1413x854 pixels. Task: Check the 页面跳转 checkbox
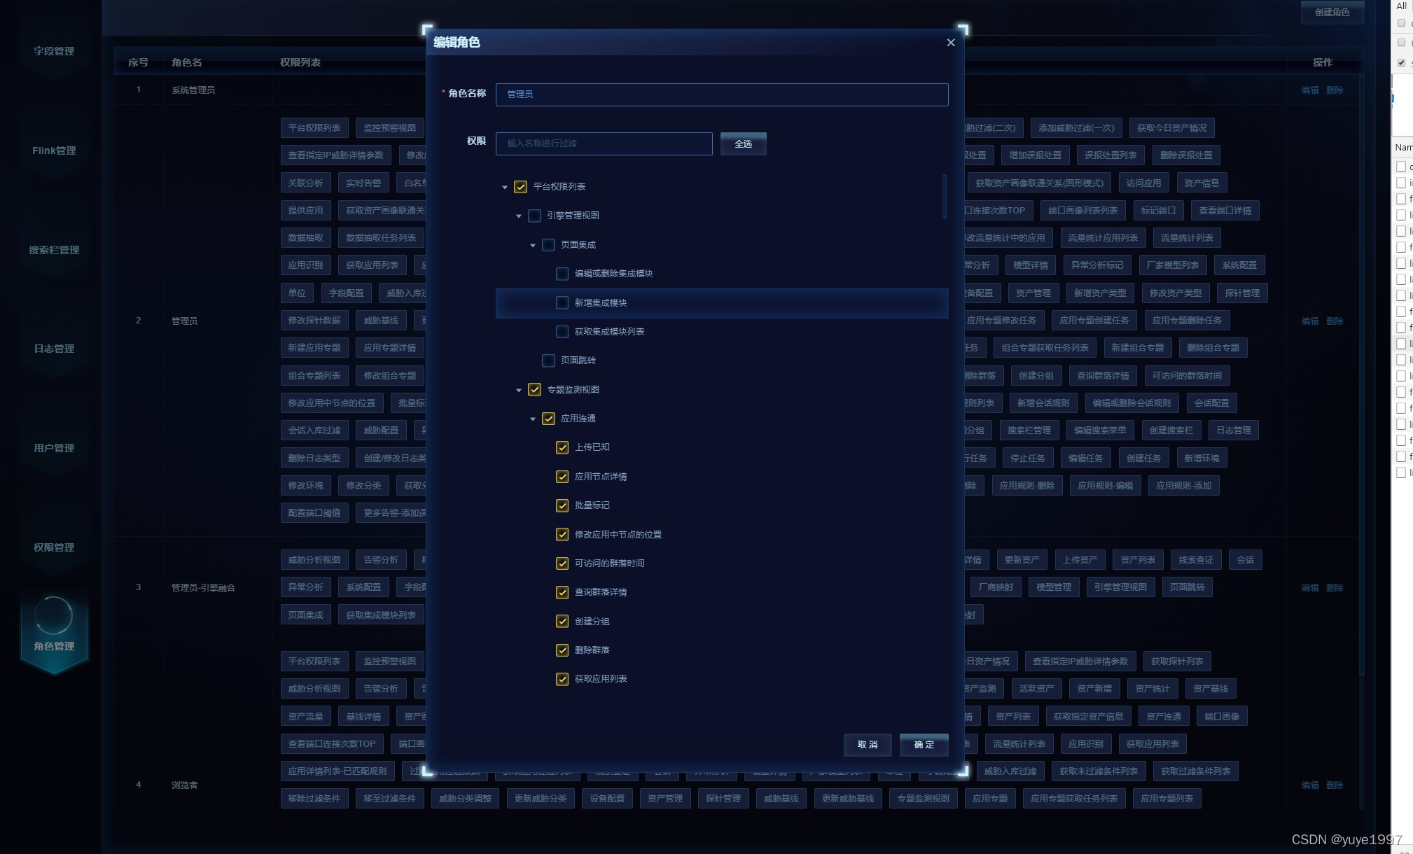click(548, 360)
